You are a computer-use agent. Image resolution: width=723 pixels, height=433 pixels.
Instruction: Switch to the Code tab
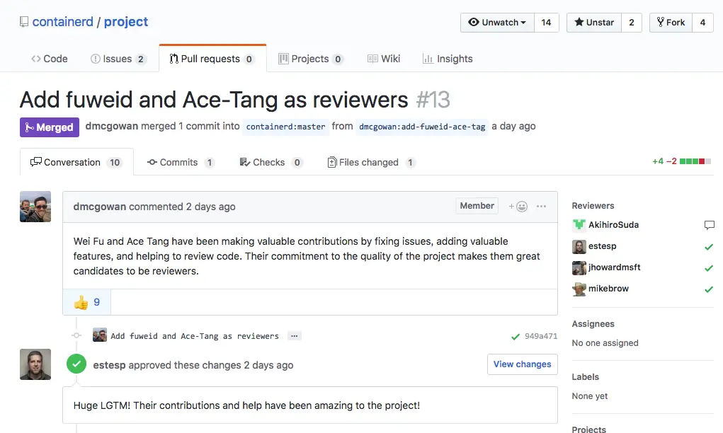(50, 59)
